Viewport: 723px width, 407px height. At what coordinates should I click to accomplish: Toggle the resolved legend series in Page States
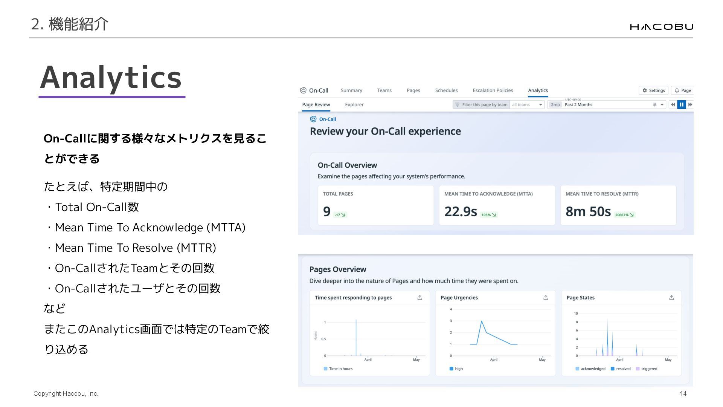click(621, 369)
